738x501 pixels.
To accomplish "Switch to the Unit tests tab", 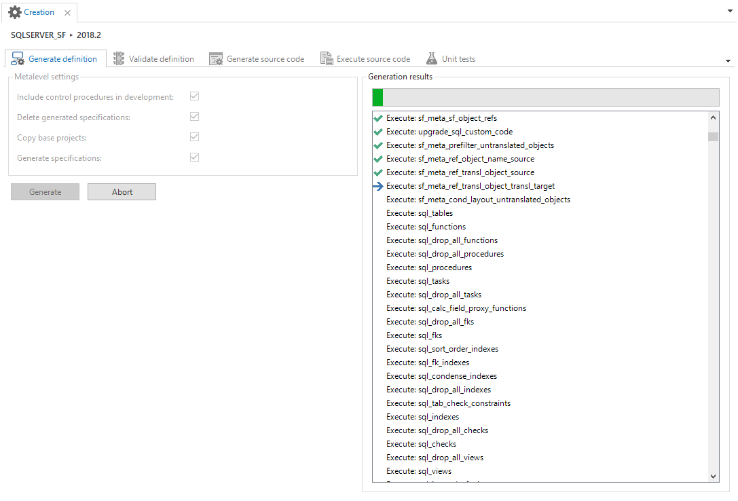I will [458, 59].
